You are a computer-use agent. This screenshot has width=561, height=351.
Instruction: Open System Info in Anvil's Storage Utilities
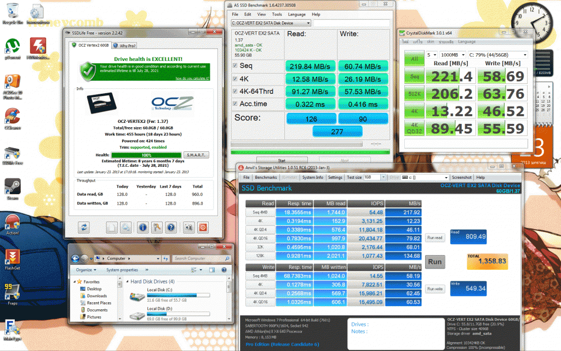[313, 177]
